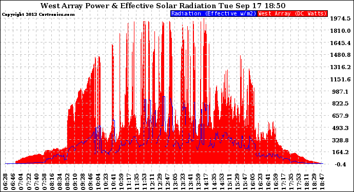Click the 06:46 time label
The image size is (354, 192).
(13, 181)
